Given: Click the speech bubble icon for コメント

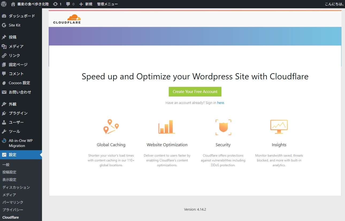Looking at the screenshot, I should pos(4,74).
